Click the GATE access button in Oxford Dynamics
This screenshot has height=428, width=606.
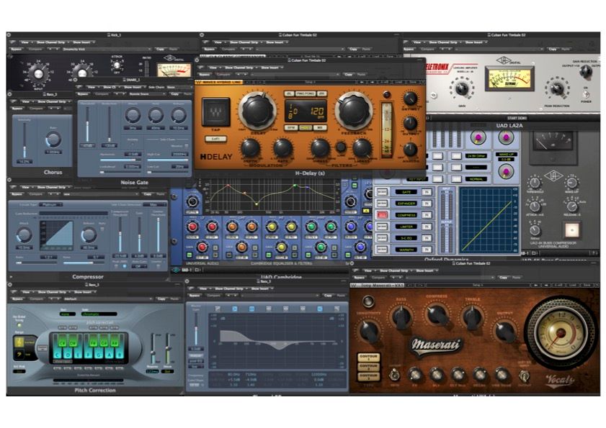tap(382, 192)
